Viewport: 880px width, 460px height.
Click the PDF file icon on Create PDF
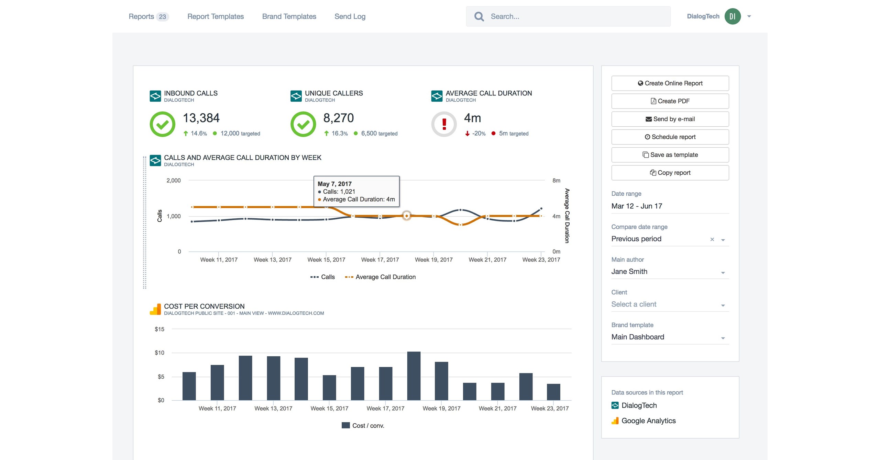(x=653, y=101)
